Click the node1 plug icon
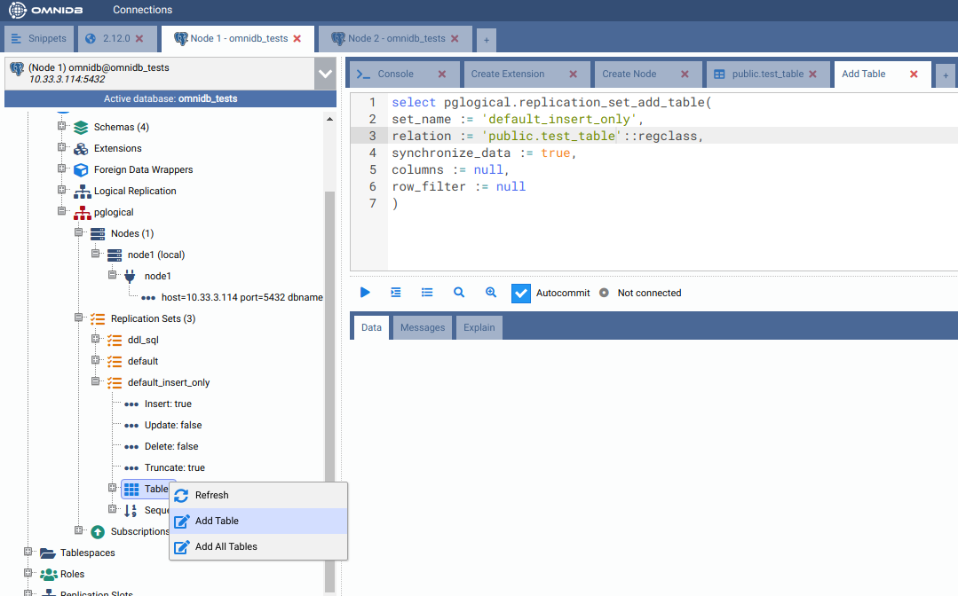 [x=130, y=277]
